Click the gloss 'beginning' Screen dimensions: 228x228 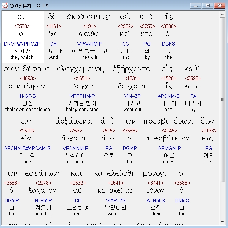tap(76, 162)
